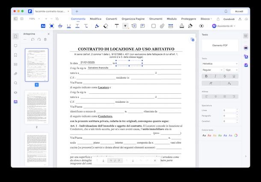The width and height of the screenshot is (261, 182).
Task: Click the Accedi sign-in button
Action: click(239, 11)
